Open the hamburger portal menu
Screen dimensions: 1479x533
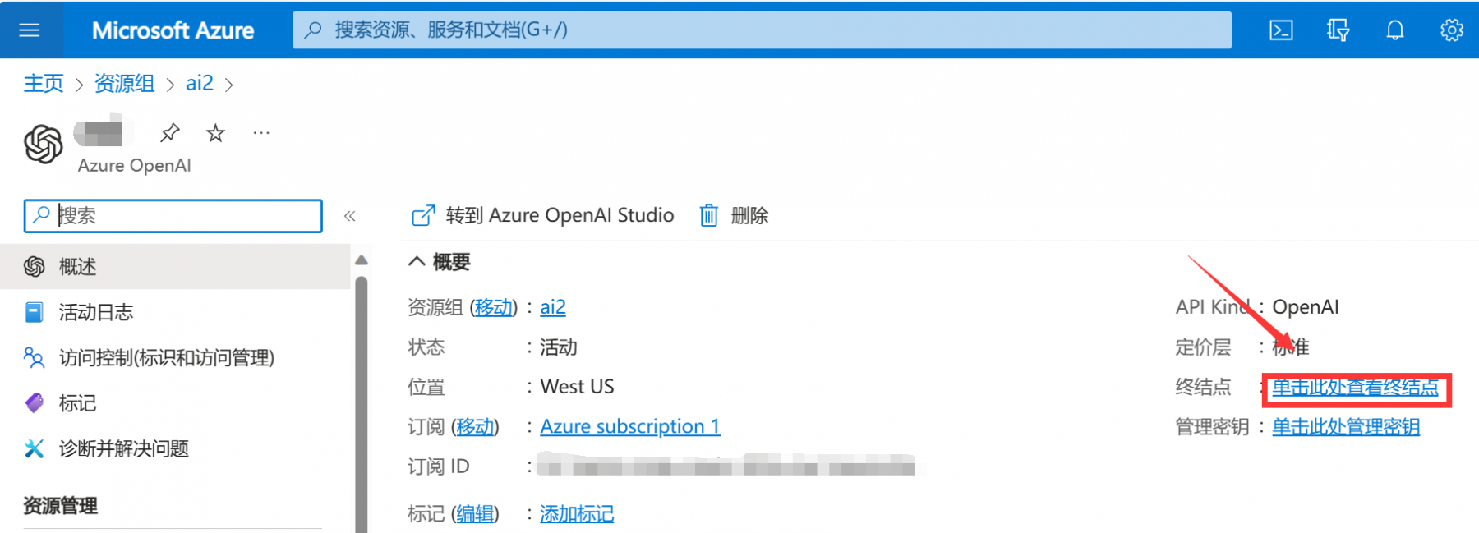click(x=30, y=30)
